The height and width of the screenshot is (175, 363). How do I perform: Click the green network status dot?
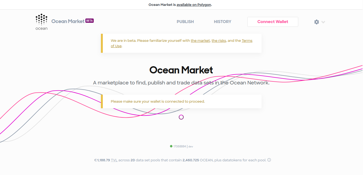point(171,146)
